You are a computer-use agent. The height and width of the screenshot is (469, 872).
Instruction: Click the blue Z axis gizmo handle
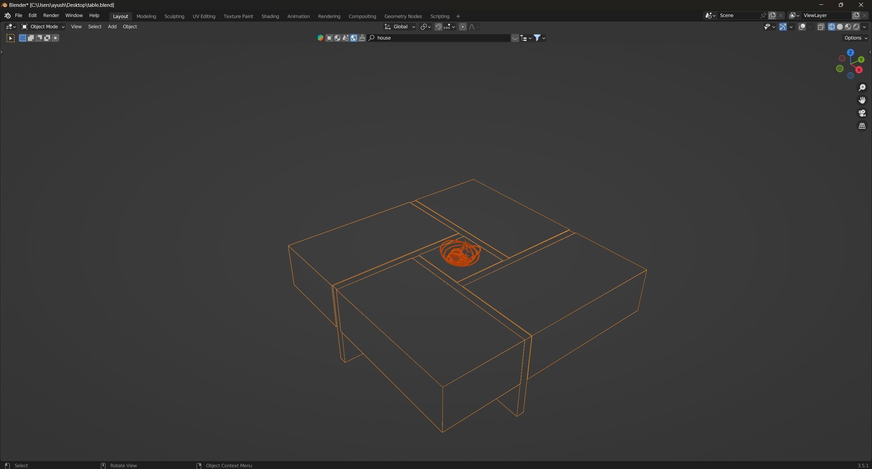point(850,52)
